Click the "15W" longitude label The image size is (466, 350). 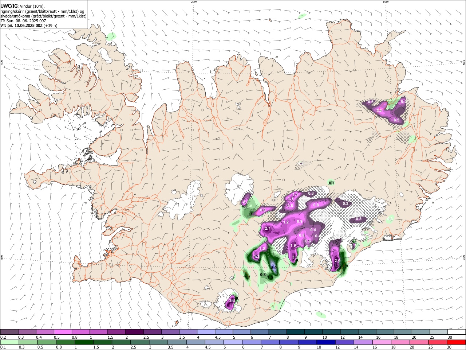(386, 2)
